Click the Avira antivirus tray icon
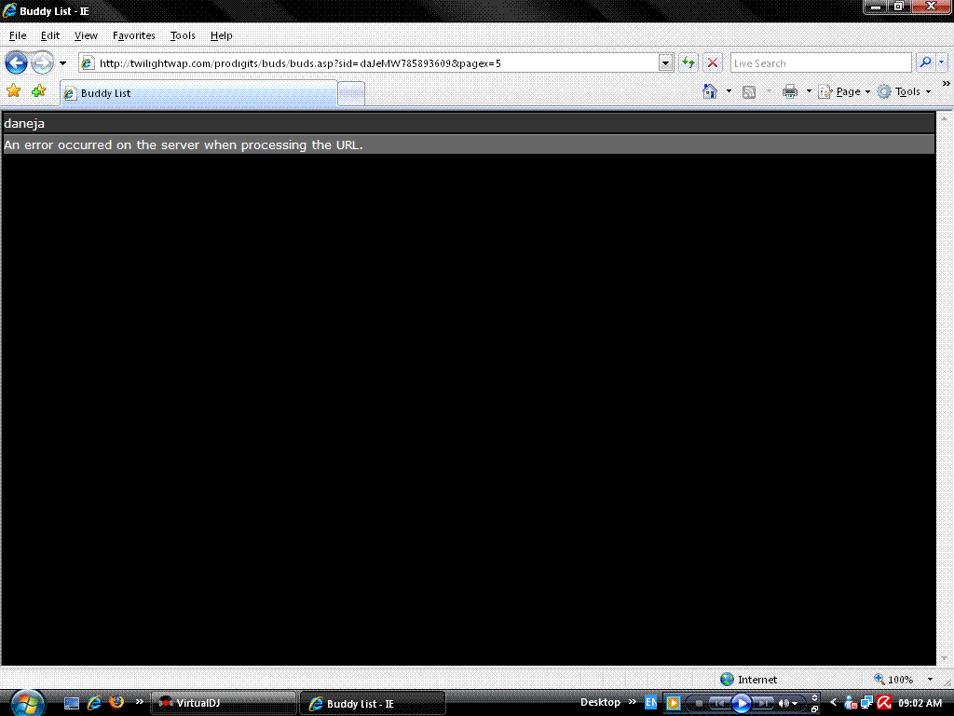 (884, 703)
